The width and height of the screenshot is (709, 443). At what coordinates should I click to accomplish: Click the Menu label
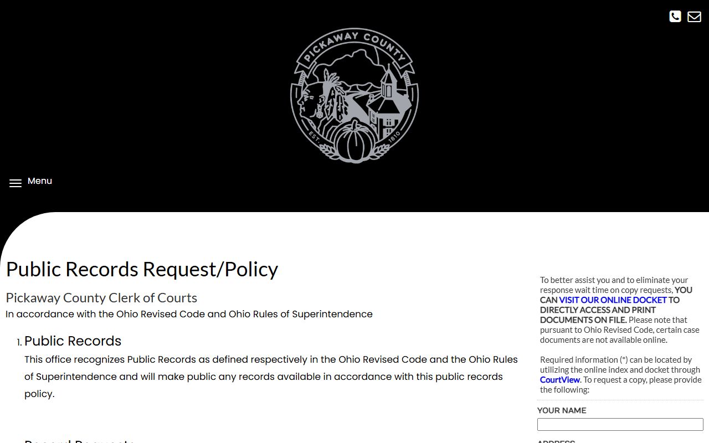click(40, 181)
